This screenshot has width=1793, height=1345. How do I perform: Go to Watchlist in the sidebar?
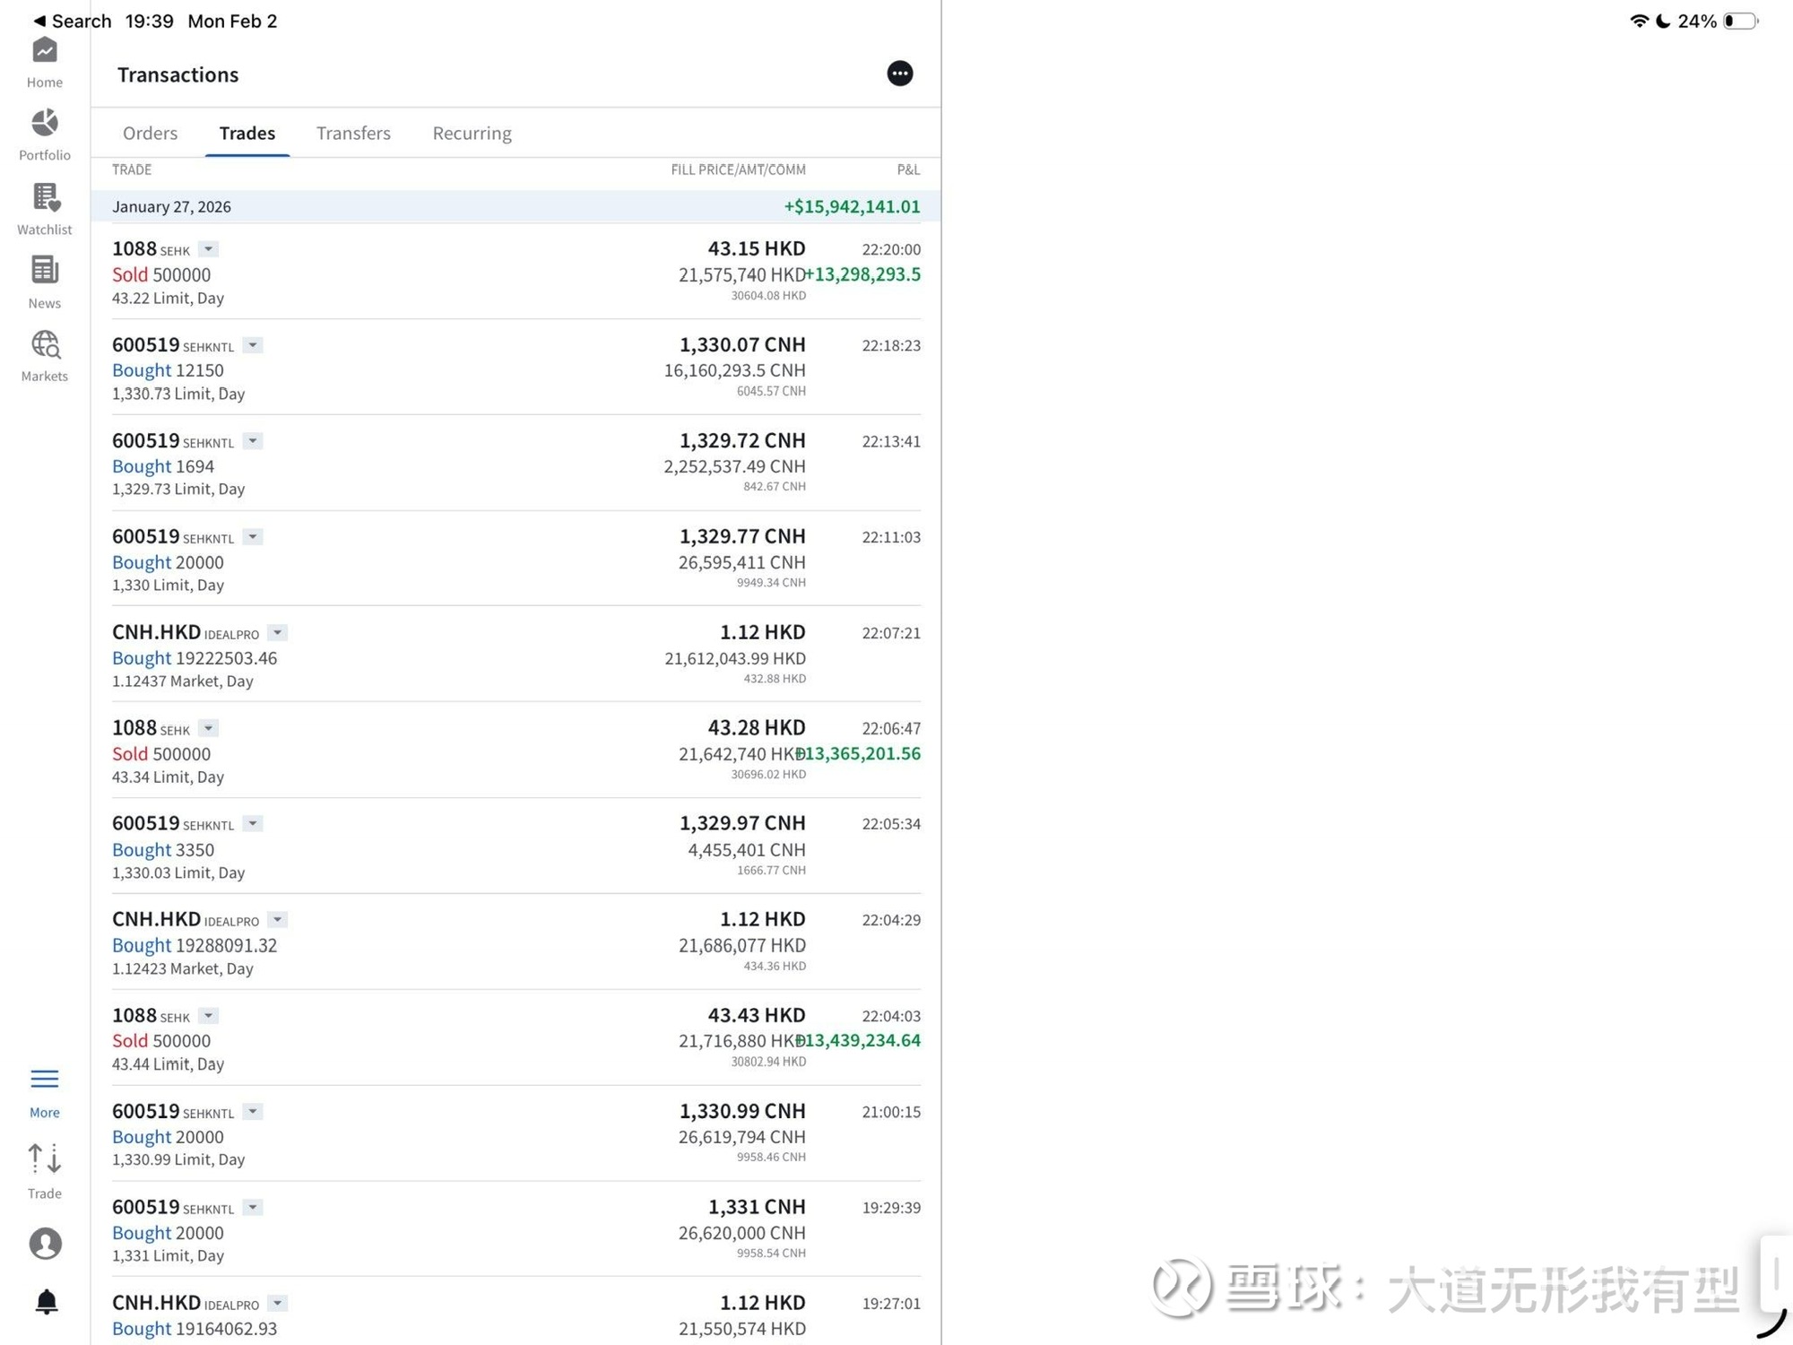point(44,209)
